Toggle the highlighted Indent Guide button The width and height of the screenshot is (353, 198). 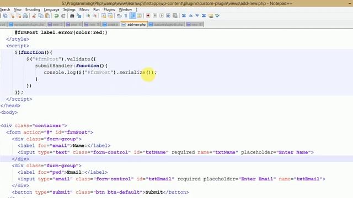click(x=132, y=16)
